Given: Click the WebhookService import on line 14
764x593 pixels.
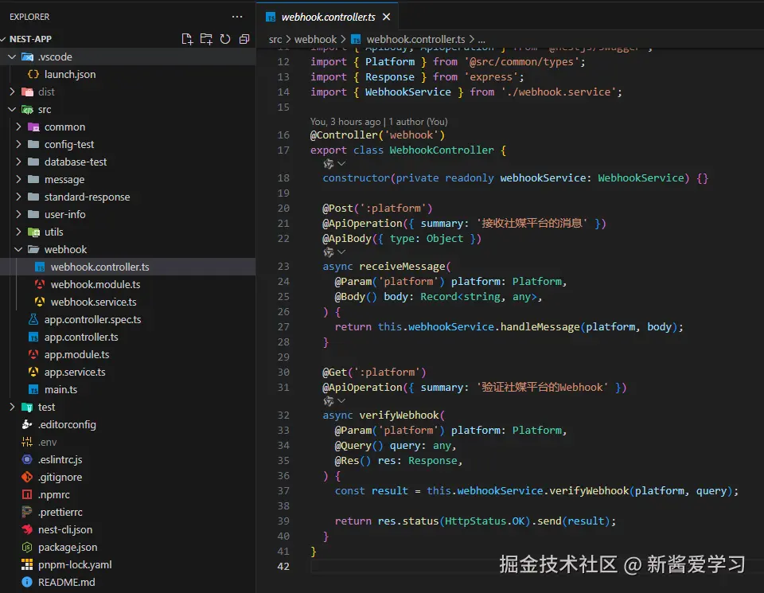Looking at the screenshot, I should click(x=407, y=92).
